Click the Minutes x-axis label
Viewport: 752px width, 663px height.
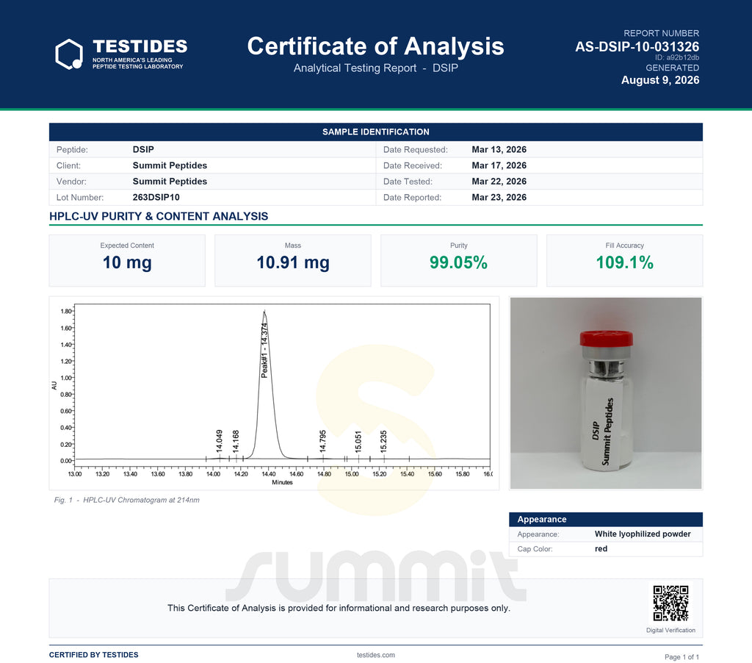[282, 482]
